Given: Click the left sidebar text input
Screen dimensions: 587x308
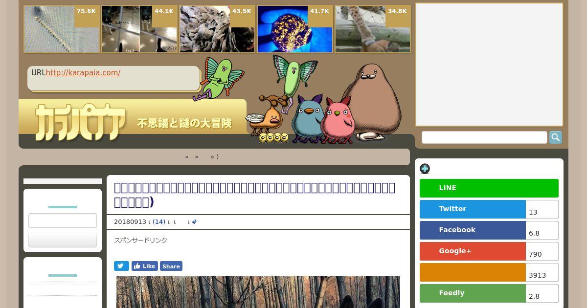Looking at the screenshot, I should coord(63,220).
